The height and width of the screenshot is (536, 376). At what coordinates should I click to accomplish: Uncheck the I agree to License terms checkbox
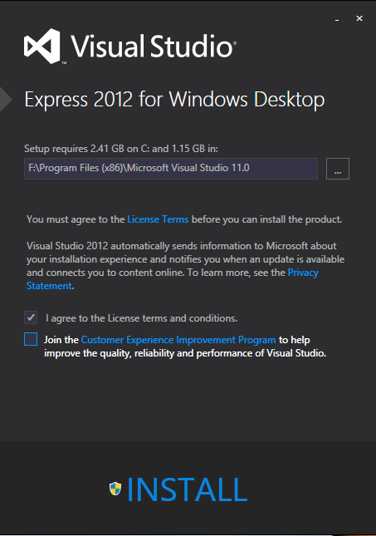tap(31, 317)
